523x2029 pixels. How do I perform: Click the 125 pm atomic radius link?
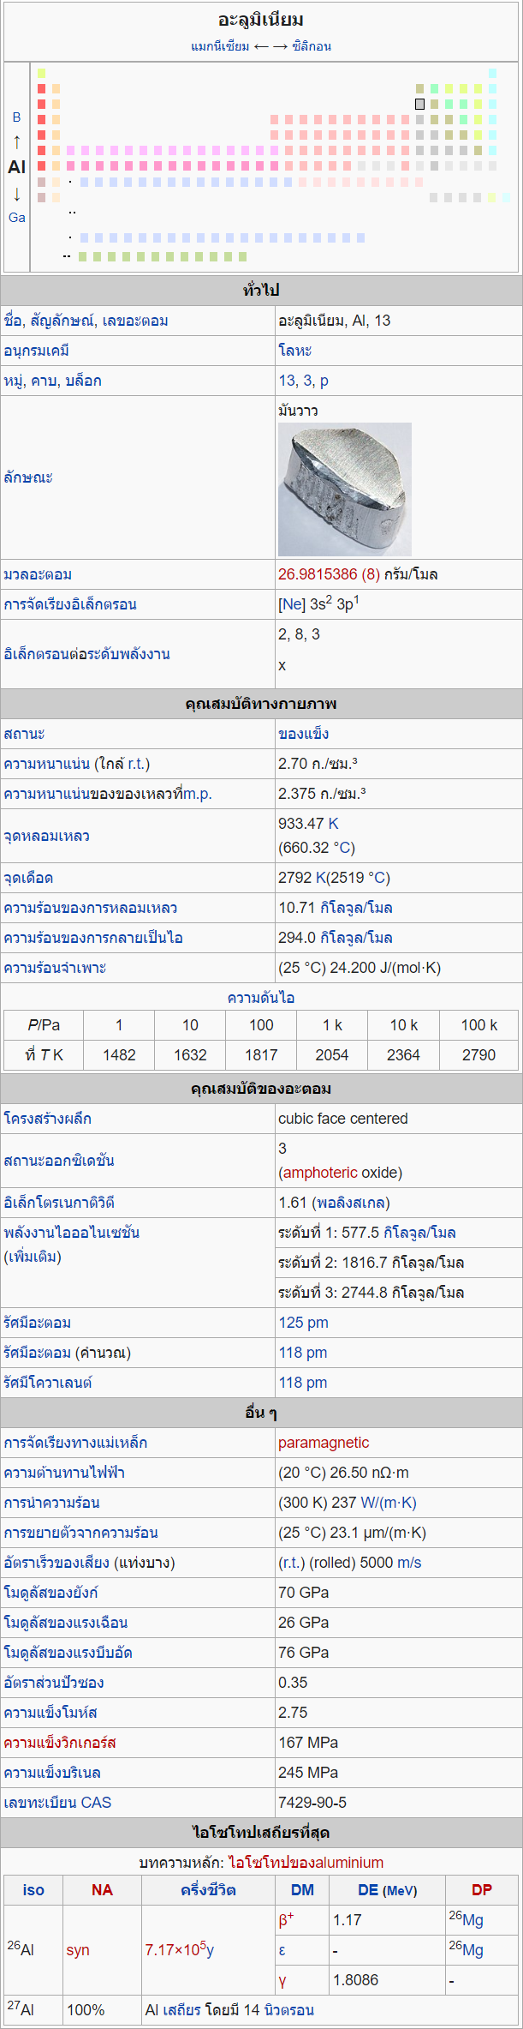tap(303, 1323)
